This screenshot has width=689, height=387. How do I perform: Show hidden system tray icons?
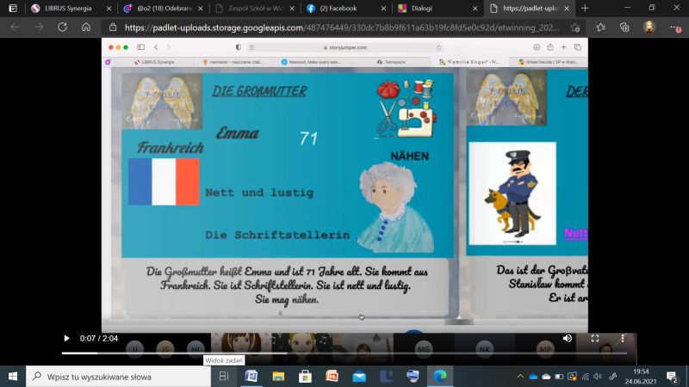[519, 377]
